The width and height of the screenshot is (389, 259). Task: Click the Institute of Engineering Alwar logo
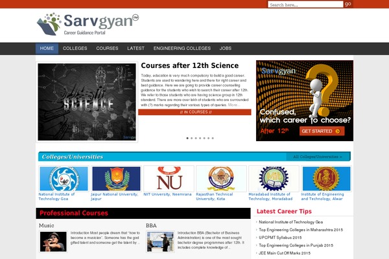pyautogui.click(x=326, y=179)
